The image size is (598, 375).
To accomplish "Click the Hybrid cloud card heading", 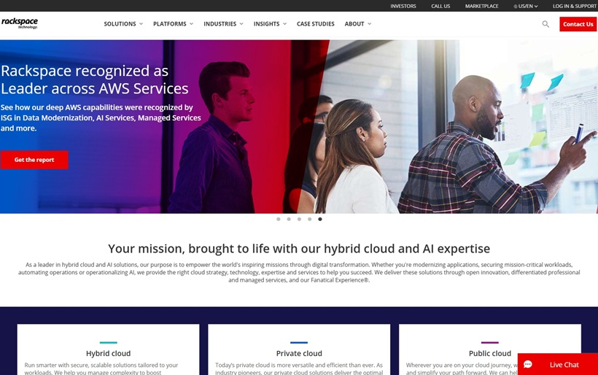I will 109,353.
